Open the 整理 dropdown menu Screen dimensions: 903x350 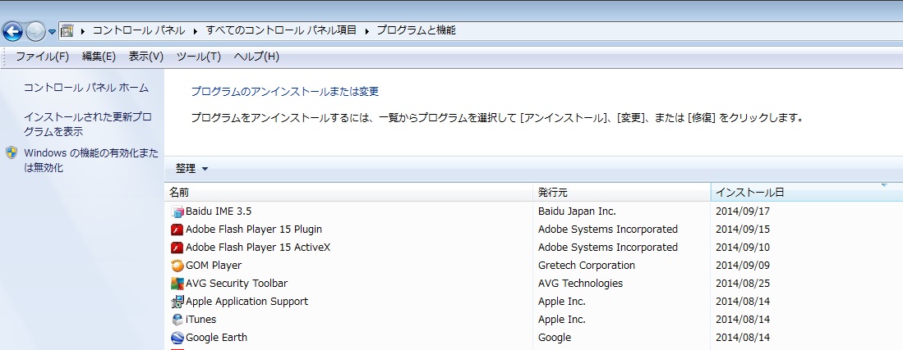point(191,169)
